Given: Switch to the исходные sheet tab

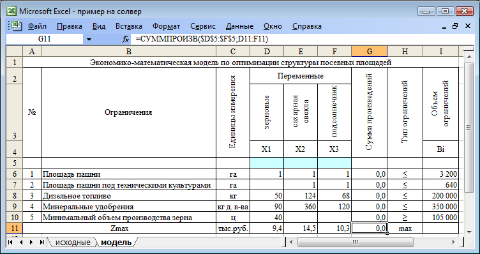Looking at the screenshot, I should click(73, 243).
